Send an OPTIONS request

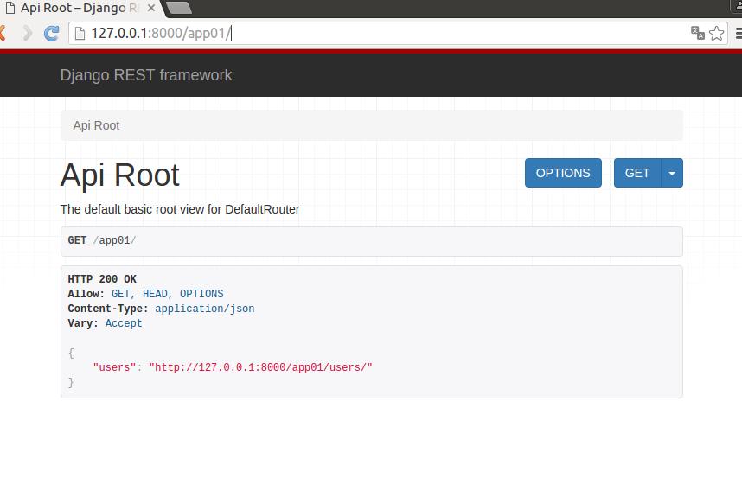(563, 173)
